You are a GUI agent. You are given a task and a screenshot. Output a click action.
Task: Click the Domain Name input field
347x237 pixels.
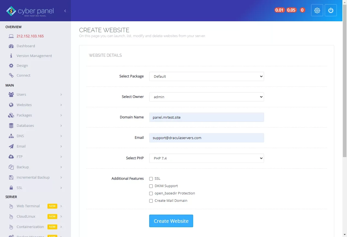click(206, 117)
